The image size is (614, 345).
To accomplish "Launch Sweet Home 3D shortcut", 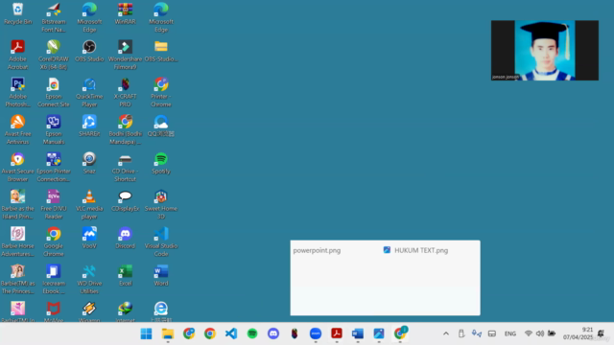I will 161,204.
